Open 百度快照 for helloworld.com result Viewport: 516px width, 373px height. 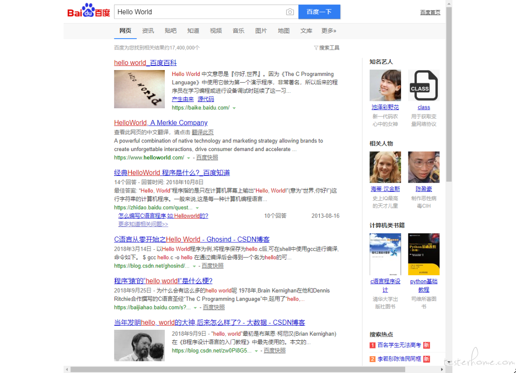pyautogui.click(x=207, y=157)
